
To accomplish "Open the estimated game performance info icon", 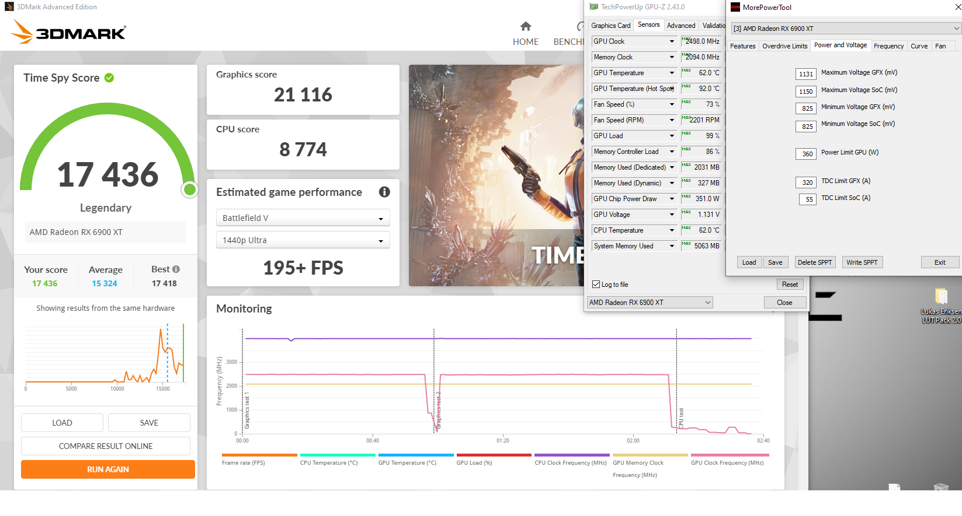I will pyautogui.click(x=384, y=192).
